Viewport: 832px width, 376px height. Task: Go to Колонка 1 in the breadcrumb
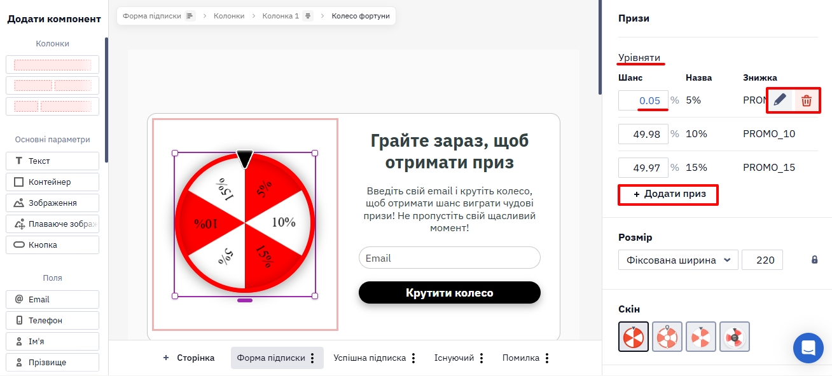click(x=281, y=16)
